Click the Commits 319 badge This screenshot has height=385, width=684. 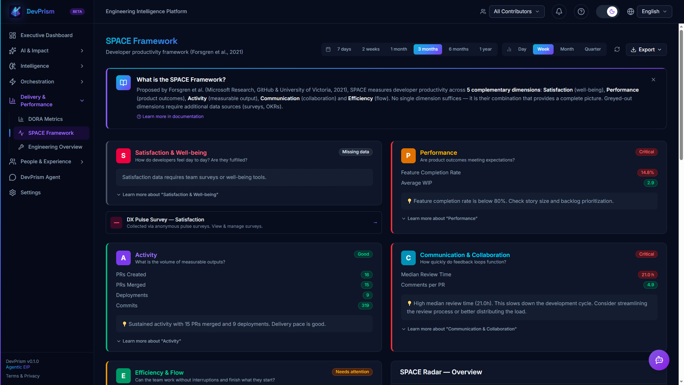coord(365,306)
